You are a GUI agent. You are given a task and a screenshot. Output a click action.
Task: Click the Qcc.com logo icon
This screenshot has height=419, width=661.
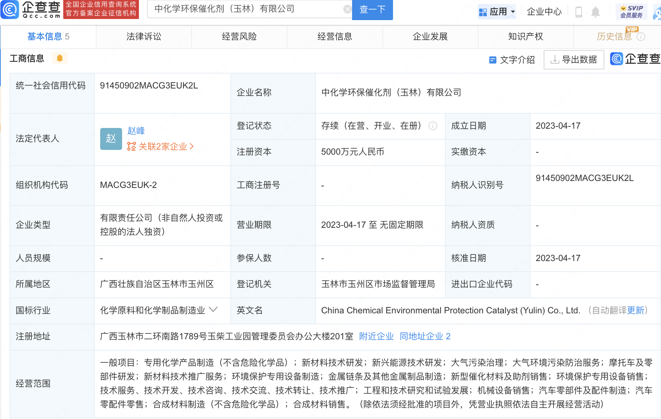point(10,10)
